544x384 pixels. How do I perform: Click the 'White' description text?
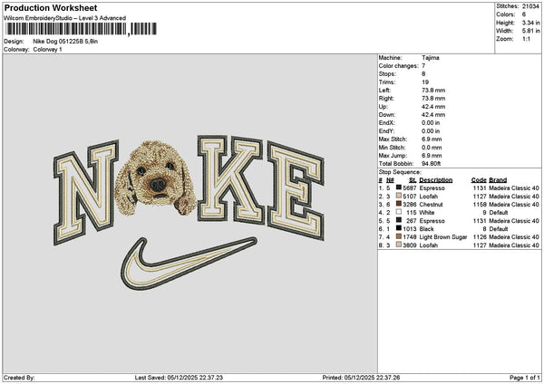coord(426,213)
